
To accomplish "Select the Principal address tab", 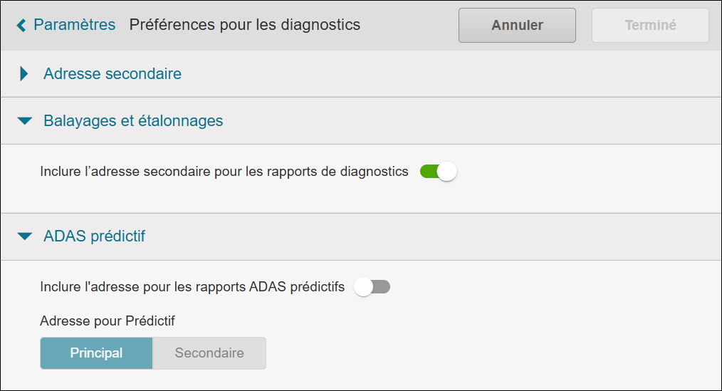I will (x=96, y=353).
